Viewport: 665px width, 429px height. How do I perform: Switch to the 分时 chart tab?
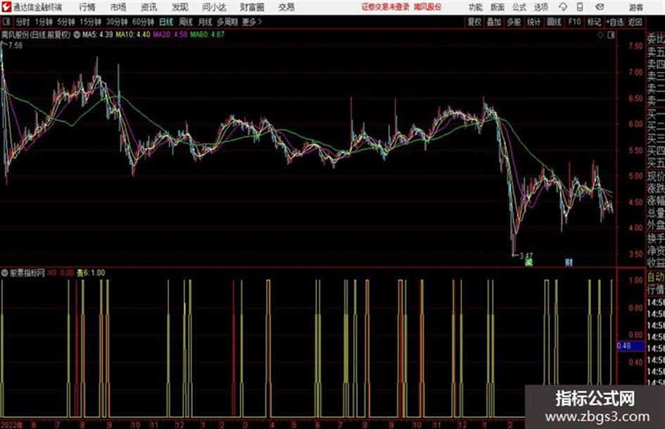point(23,22)
